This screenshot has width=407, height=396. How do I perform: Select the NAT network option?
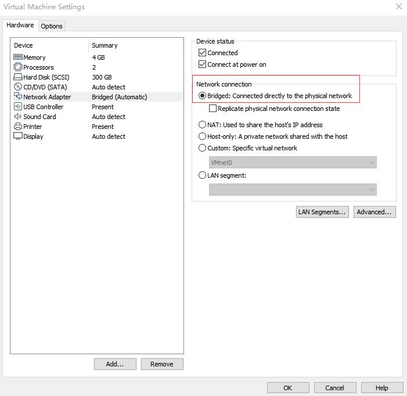[x=202, y=125]
